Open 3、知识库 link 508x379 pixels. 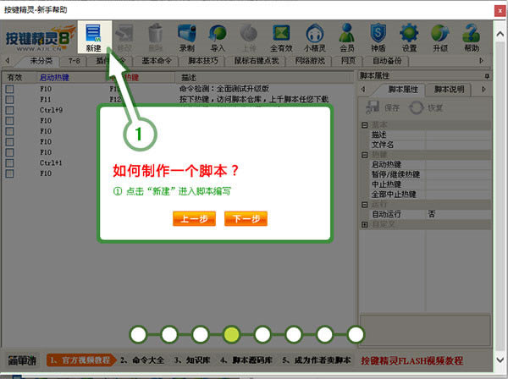(192, 360)
